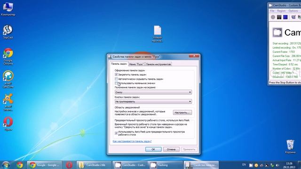
Task: Open the CamStudio File menu
Action: tap(272, 11)
